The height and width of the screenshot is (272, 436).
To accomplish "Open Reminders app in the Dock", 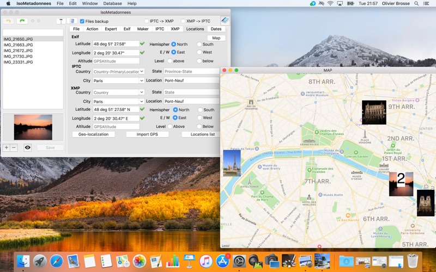I will pos(106,261).
